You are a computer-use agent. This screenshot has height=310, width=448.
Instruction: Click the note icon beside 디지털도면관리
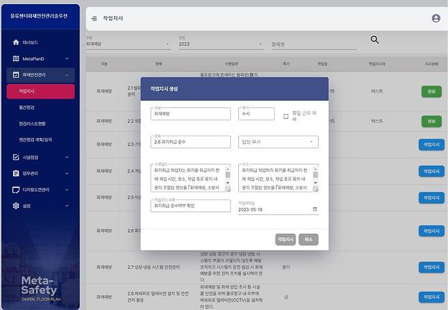click(16, 190)
